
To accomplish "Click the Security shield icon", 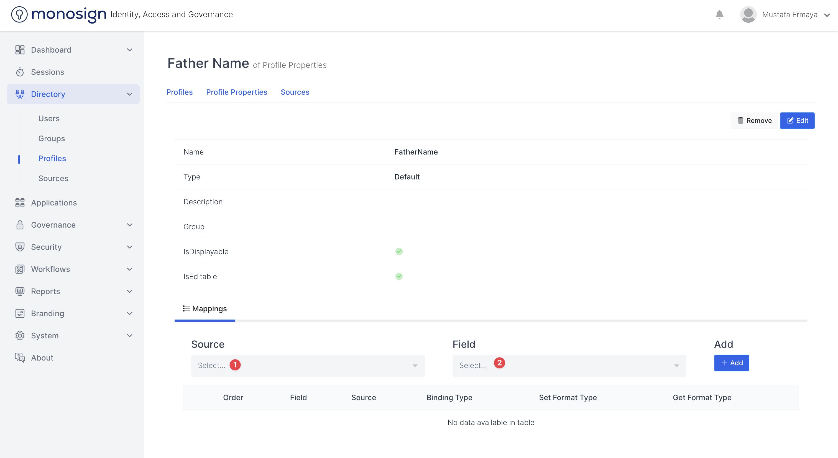I will [x=20, y=247].
